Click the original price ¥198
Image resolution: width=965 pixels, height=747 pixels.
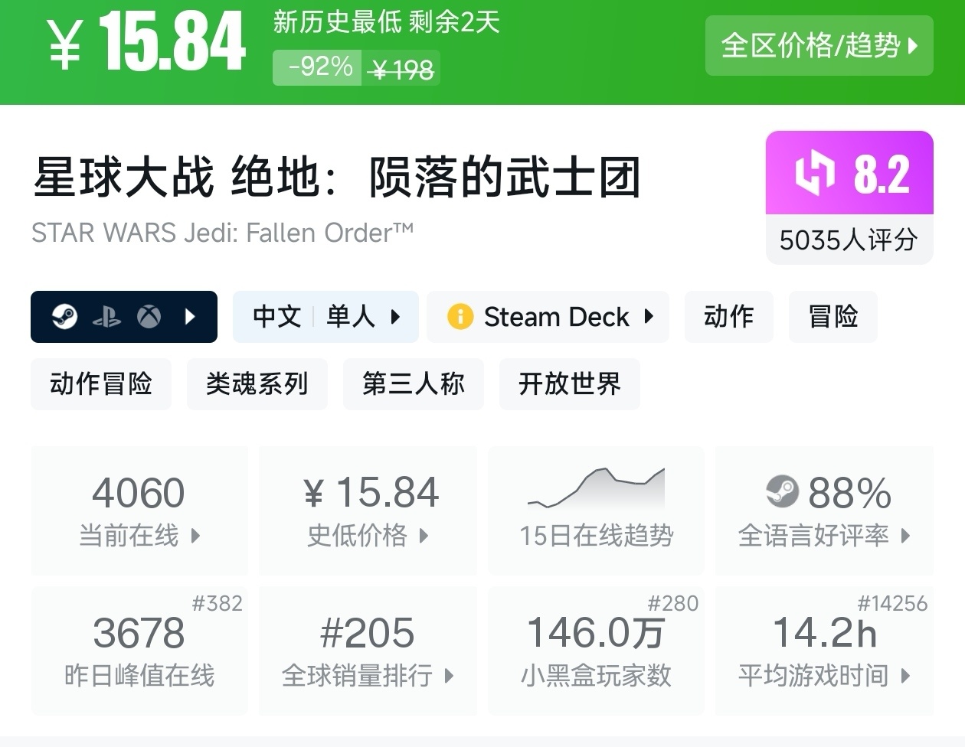401,70
